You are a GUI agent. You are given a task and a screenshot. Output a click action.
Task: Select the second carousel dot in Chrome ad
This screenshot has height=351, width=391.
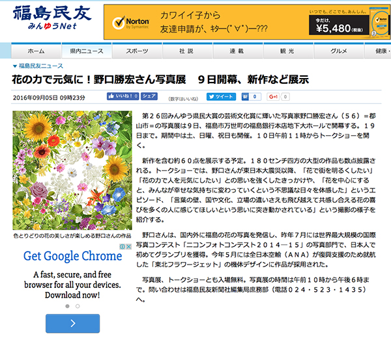point(78,305)
